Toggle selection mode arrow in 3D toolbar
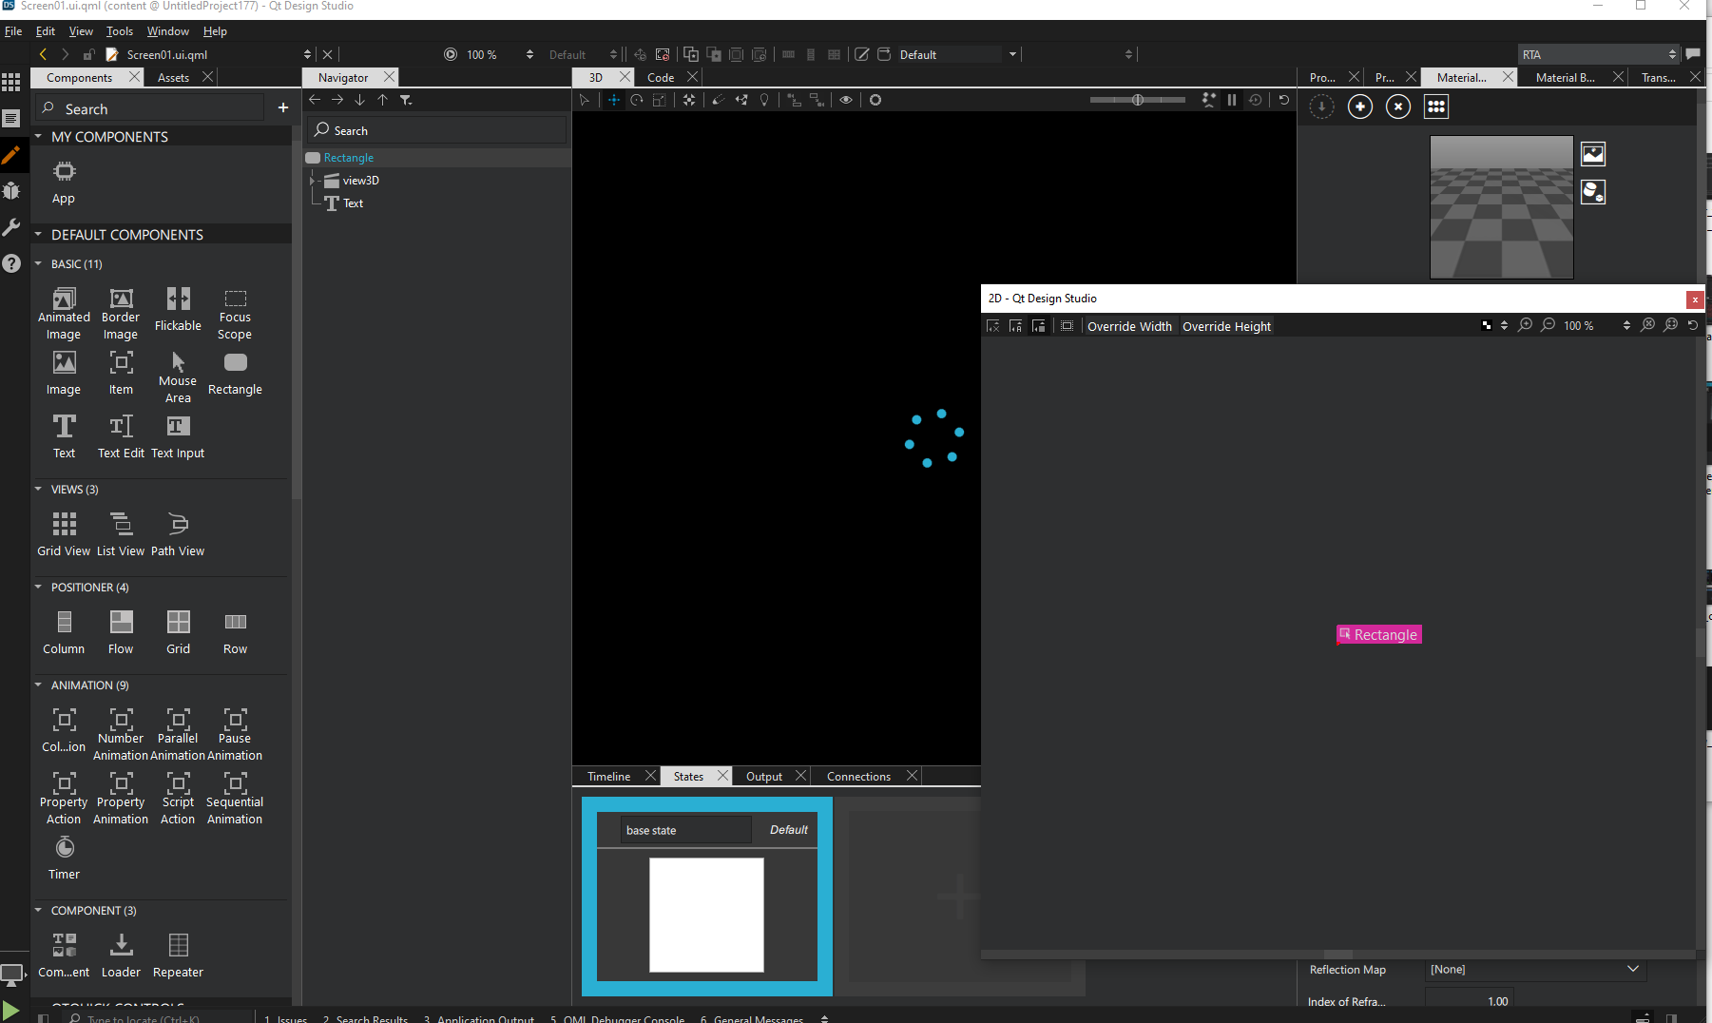The image size is (1712, 1023). tap(585, 100)
